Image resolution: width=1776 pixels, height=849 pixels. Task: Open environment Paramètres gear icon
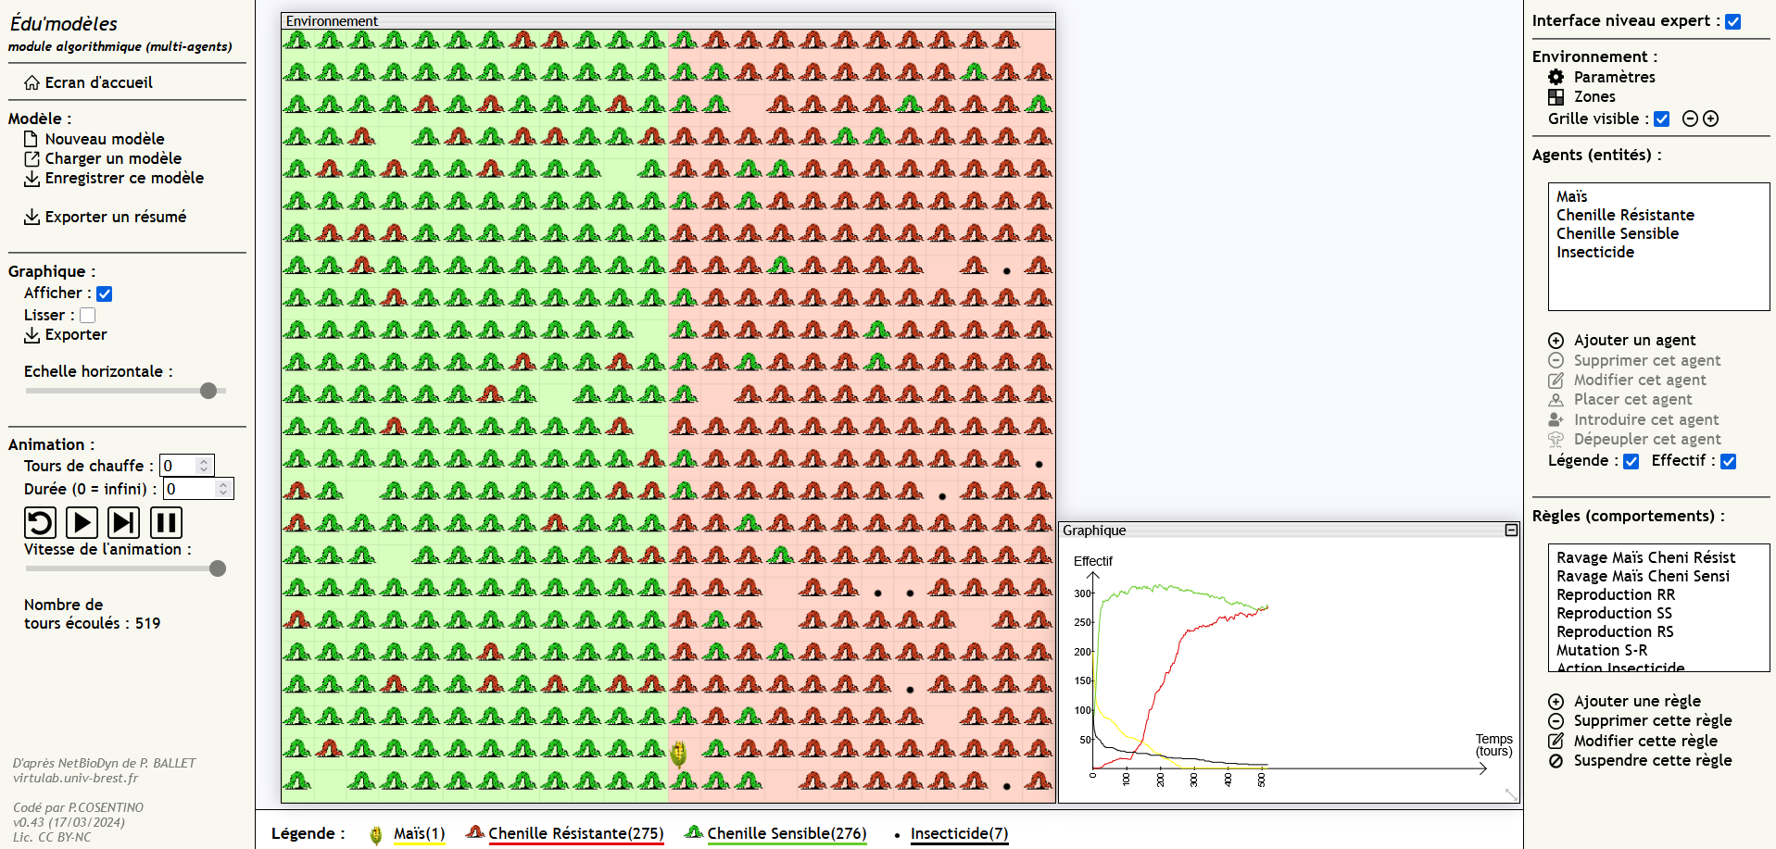1556,77
